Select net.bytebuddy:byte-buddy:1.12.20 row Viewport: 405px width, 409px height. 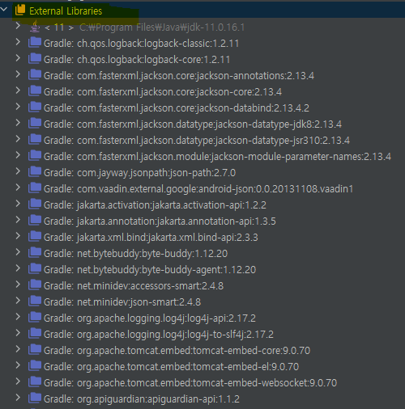(136, 254)
